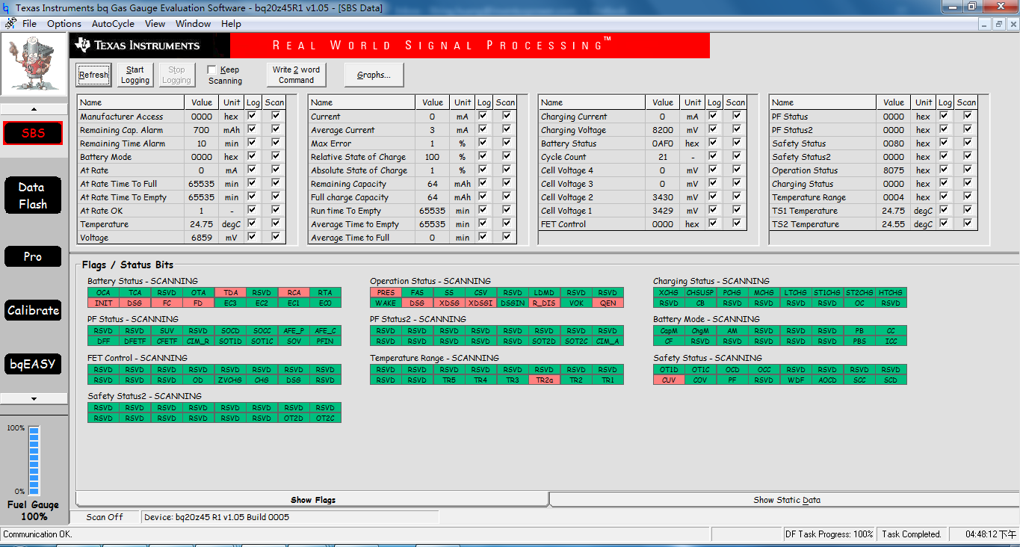This screenshot has width=1020, height=547.
Task: Open the File menu
Action: (30, 24)
